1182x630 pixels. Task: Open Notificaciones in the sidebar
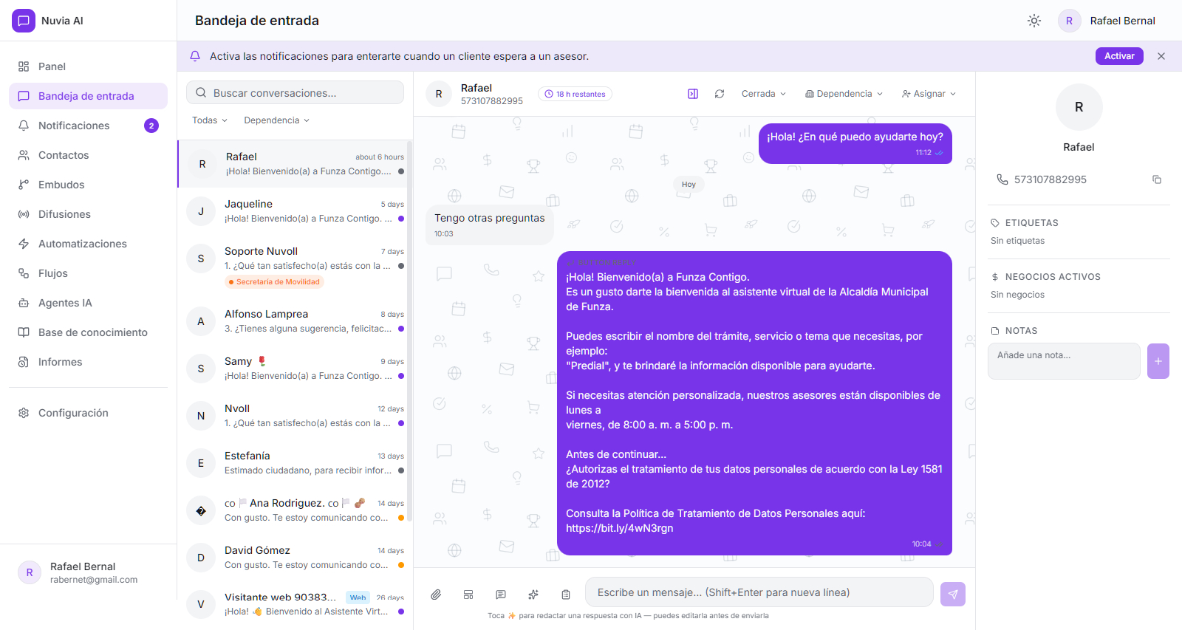click(88, 126)
